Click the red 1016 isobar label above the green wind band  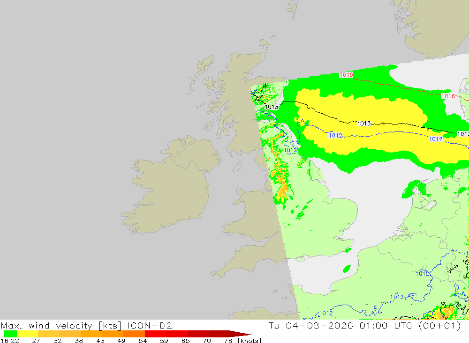pos(346,74)
